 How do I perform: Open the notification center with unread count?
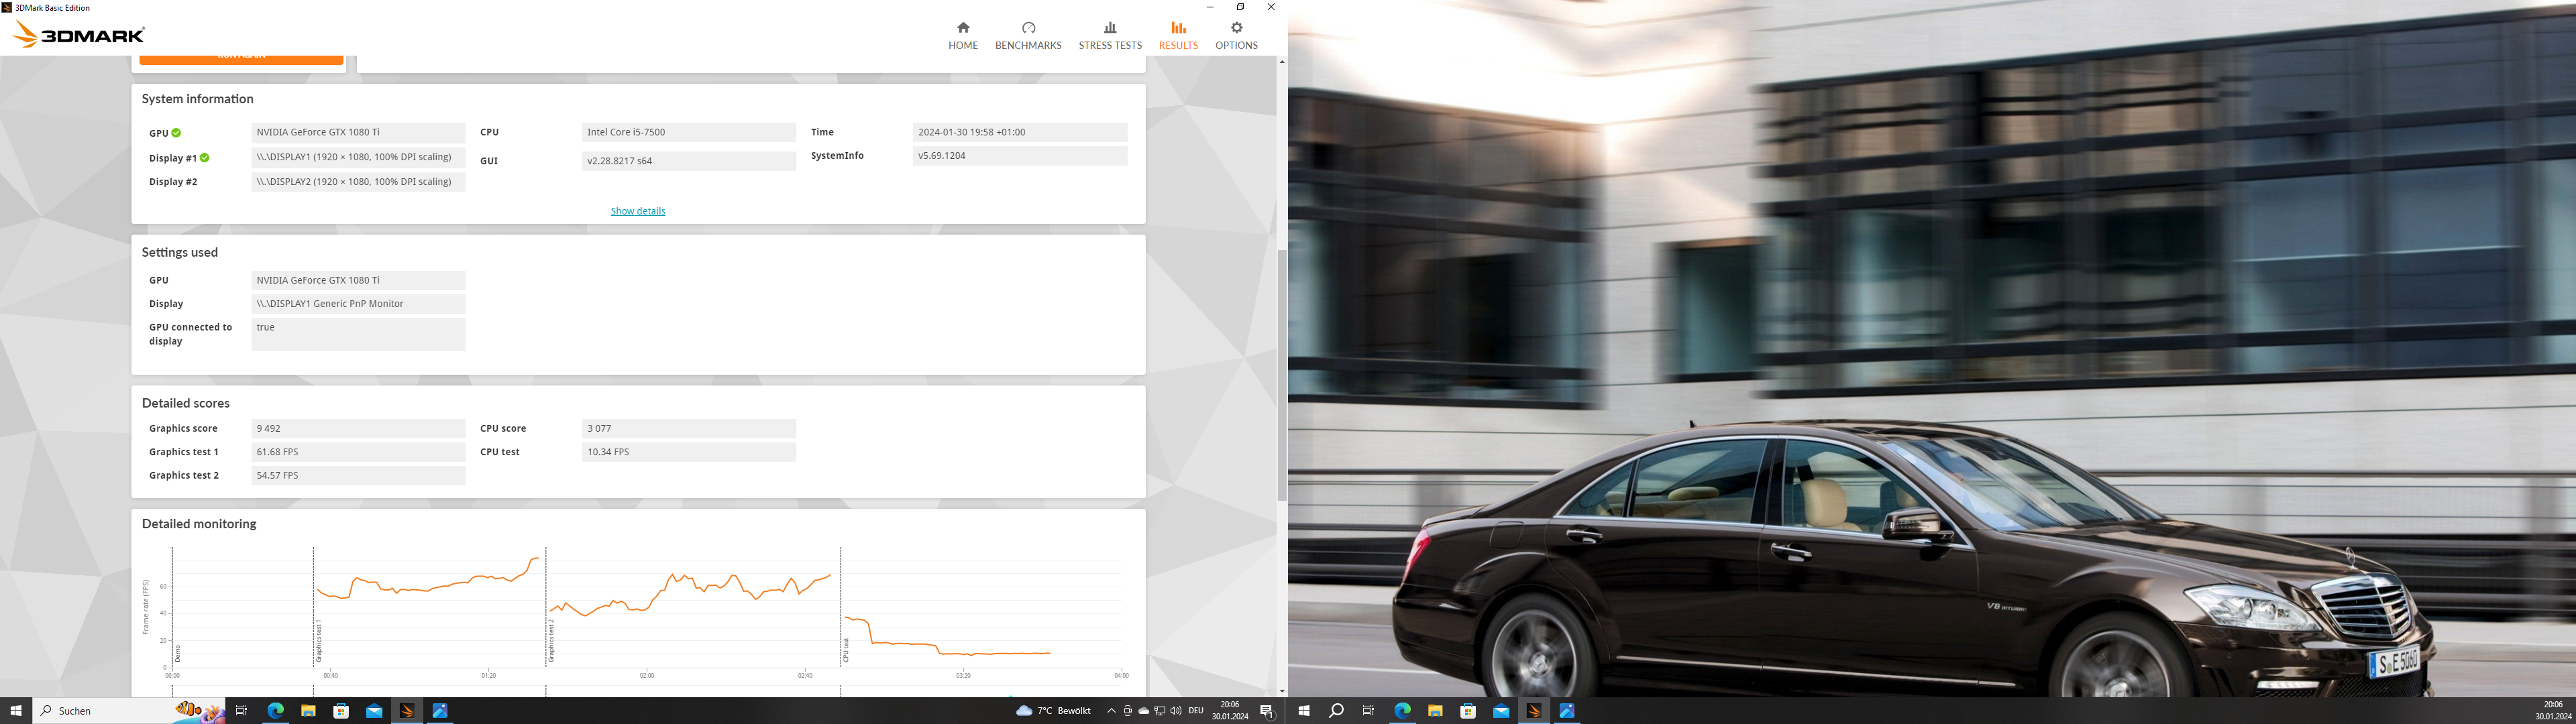coord(1267,711)
